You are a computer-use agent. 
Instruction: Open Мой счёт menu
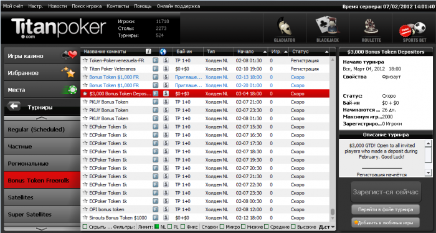pyautogui.click(x=13, y=6)
